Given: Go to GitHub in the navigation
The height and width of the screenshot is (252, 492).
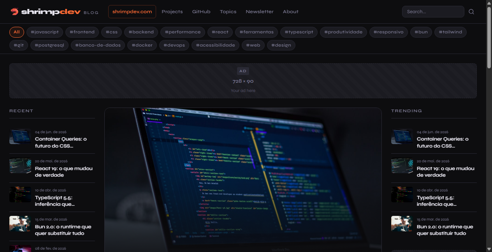Looking at the screenshot, I should point(201,12).
